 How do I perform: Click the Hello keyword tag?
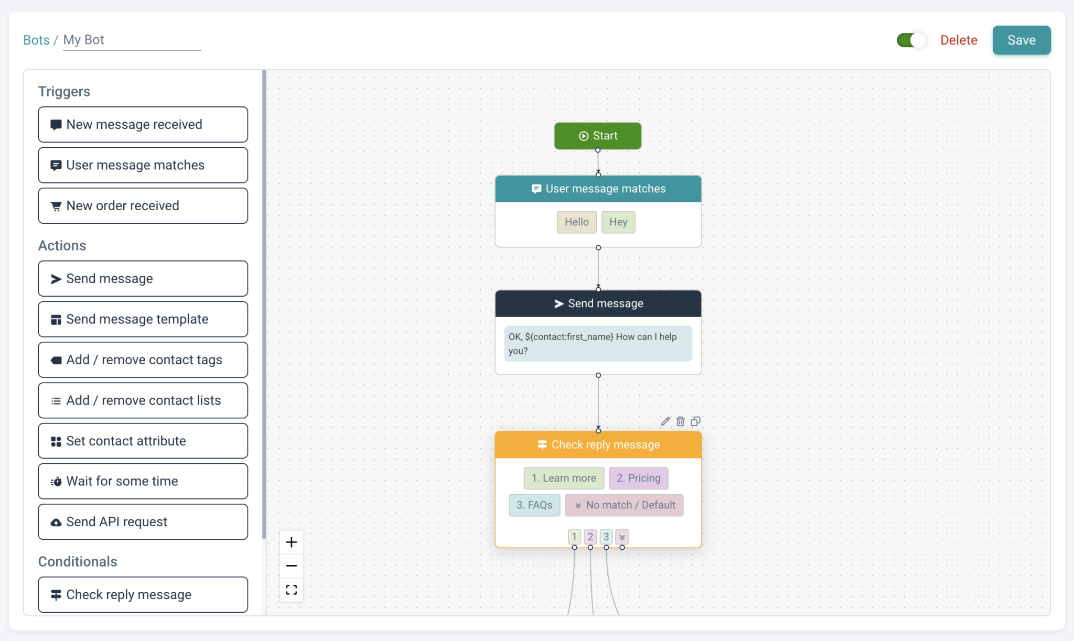576,222
